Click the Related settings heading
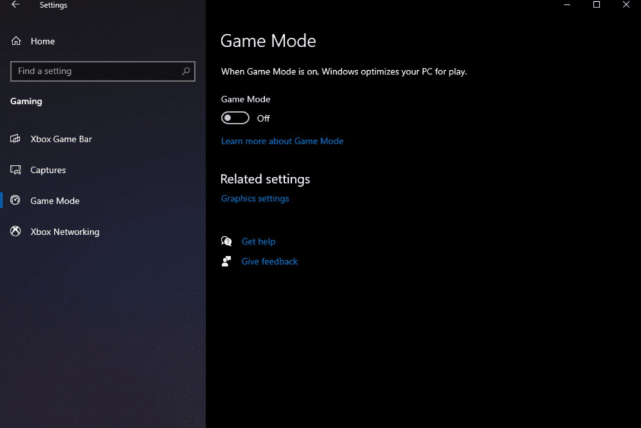Image resolution: width=641 pixels, height=428 pixels. point(265,179)
